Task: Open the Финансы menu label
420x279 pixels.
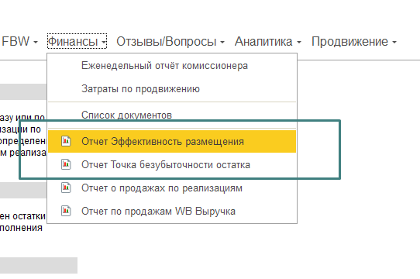Action: tap(73, 41)
